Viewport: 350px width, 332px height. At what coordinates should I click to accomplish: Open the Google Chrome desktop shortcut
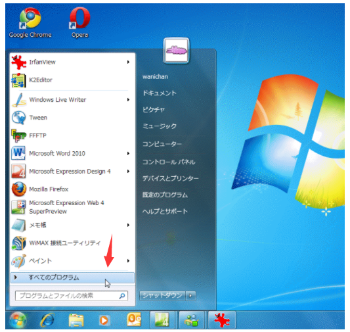pos(30,22)
